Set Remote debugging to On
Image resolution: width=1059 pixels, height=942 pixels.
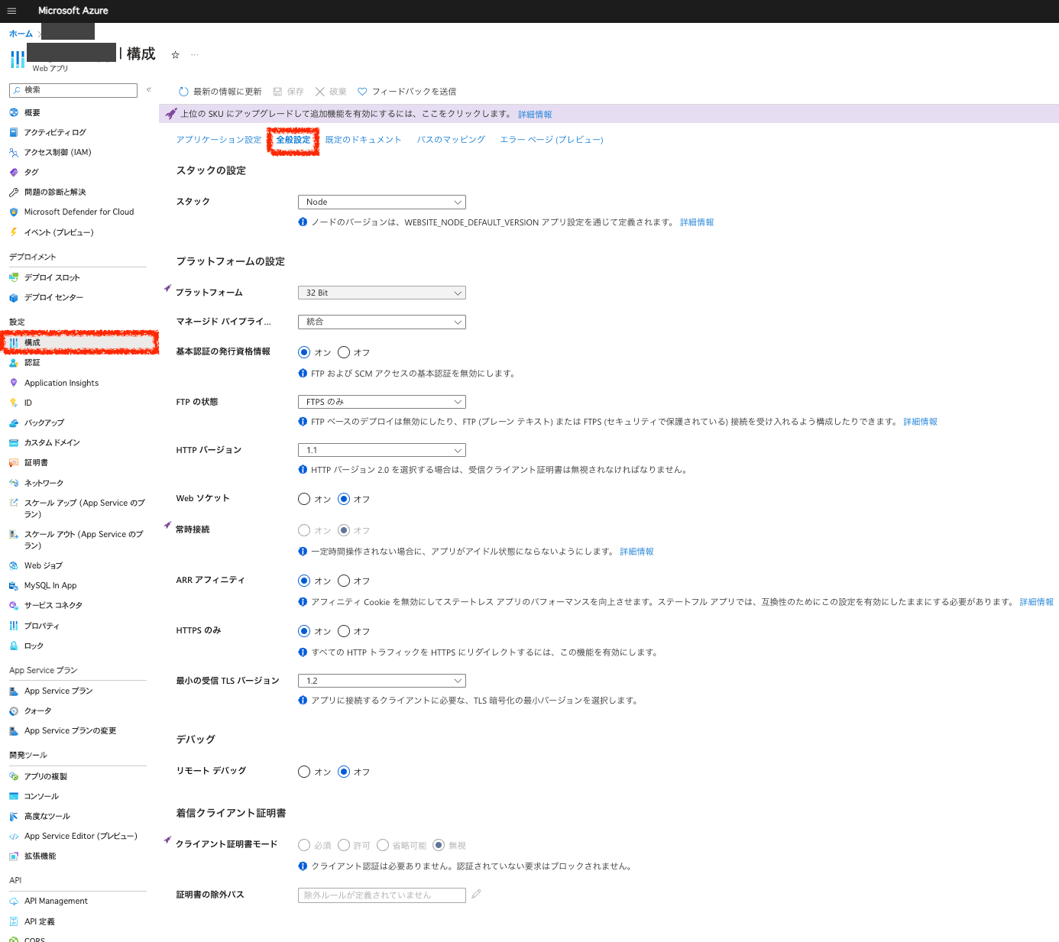304,772
